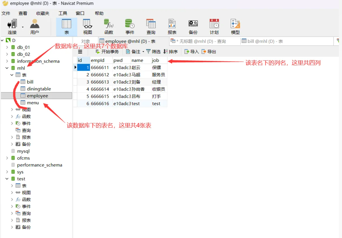Image resolution: width=342 pixels, height=238 pixels.
Task: Open the 备份 (Backup) toolbar icon
Action: (x=193, y=26)
